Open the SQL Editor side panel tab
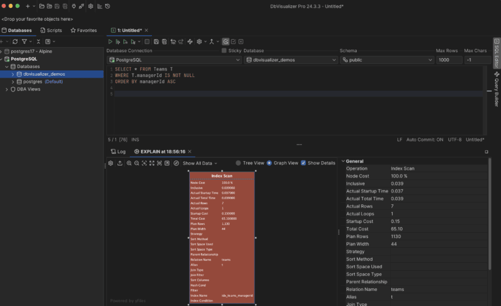The height and width of the screenshot is (306, 501). (x=496, y=53)
